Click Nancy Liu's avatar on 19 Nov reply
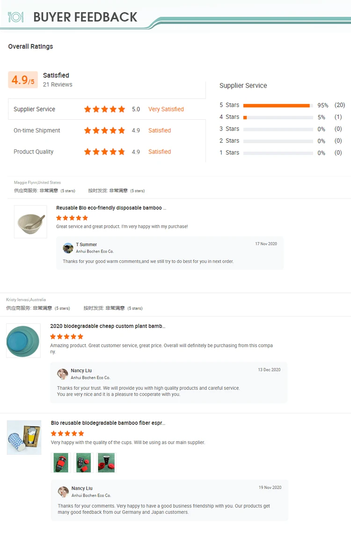The image size is (351, 534). pos(63,492)
